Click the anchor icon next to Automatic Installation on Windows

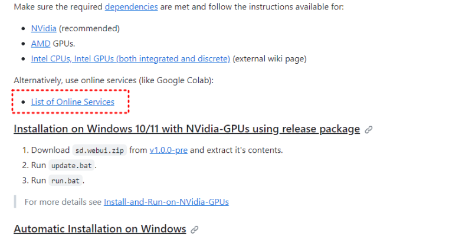coord(195,229)
